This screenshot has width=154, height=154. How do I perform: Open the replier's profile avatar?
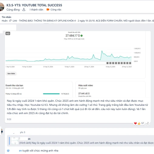tap(2, 132)
